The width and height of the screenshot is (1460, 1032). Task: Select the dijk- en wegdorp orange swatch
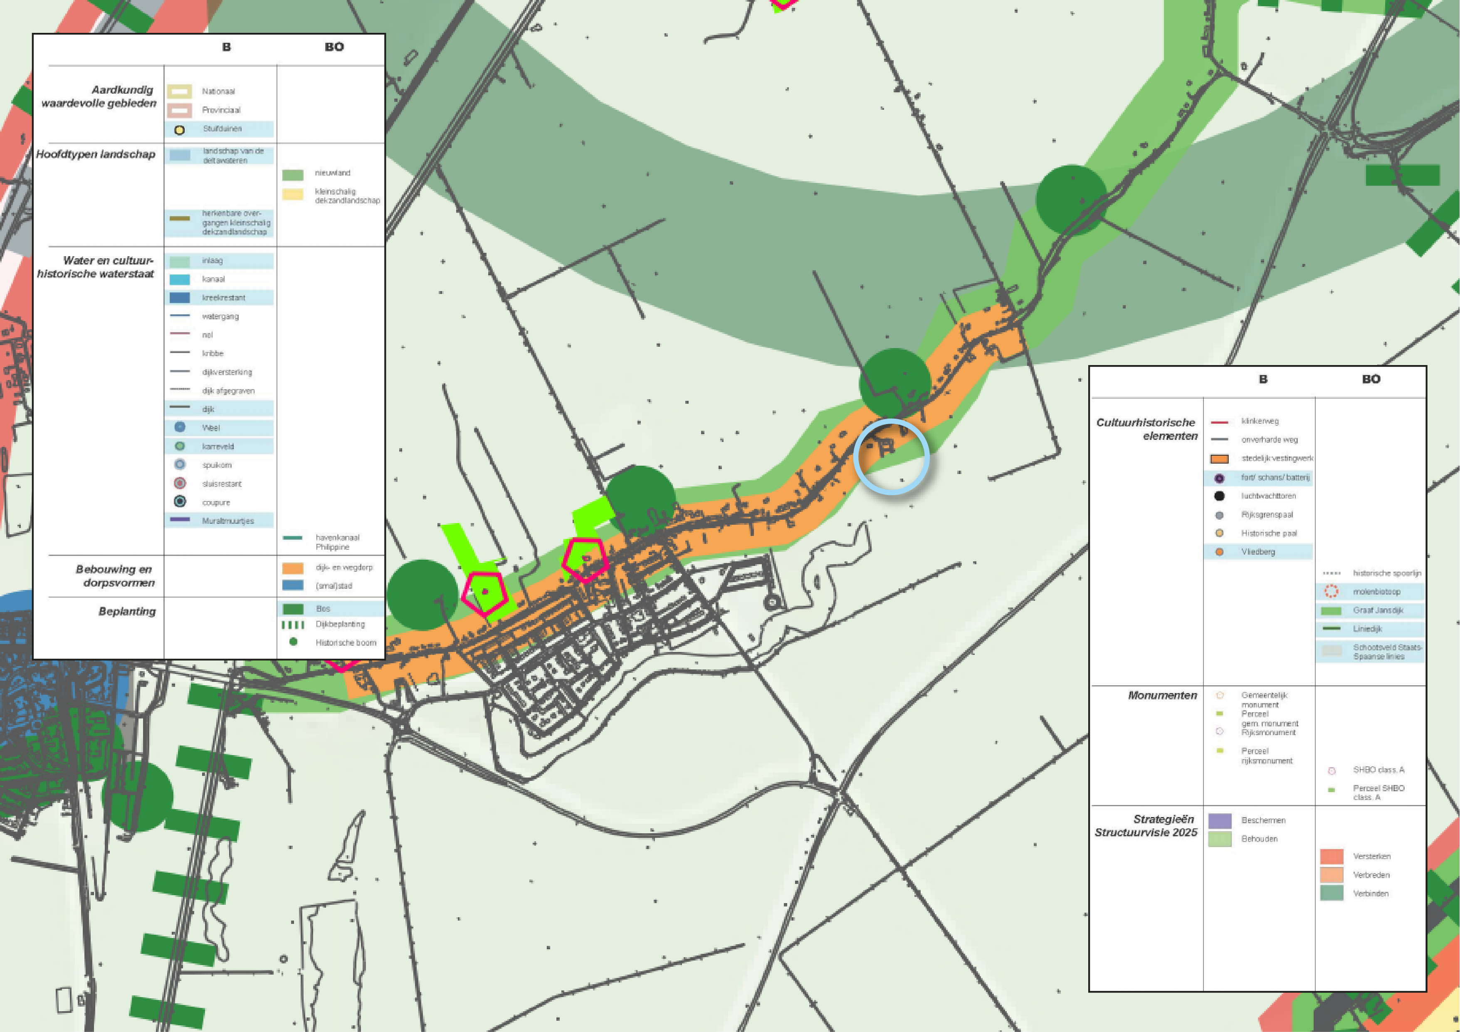292,568
